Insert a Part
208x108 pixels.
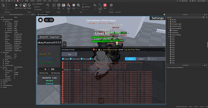coord(59,6)
